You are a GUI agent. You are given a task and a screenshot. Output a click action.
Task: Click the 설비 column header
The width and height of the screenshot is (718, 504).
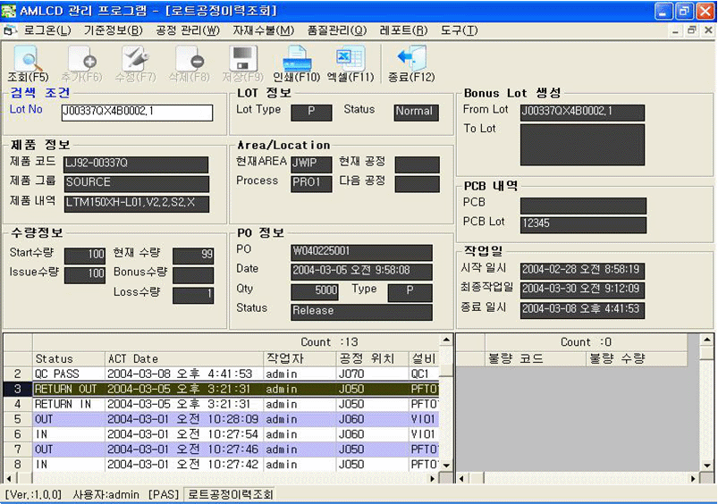coord(424,359)
